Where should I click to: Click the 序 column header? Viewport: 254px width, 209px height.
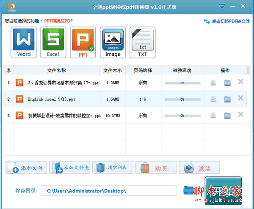tap(8, 70)
